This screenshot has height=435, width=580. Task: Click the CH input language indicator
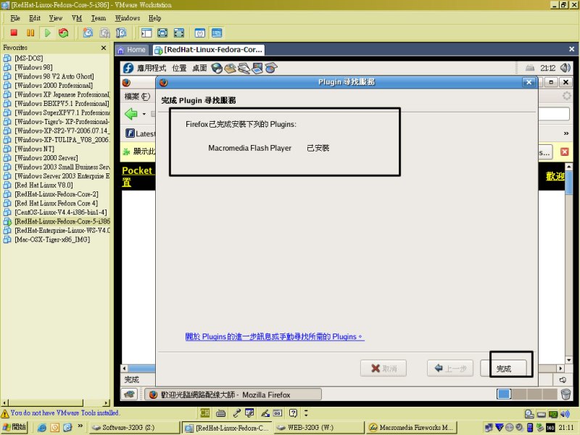[204, 413]
